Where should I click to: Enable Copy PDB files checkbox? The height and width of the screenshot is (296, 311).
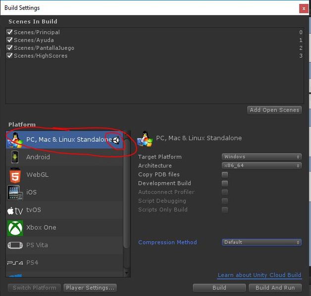tap(225, 174)
